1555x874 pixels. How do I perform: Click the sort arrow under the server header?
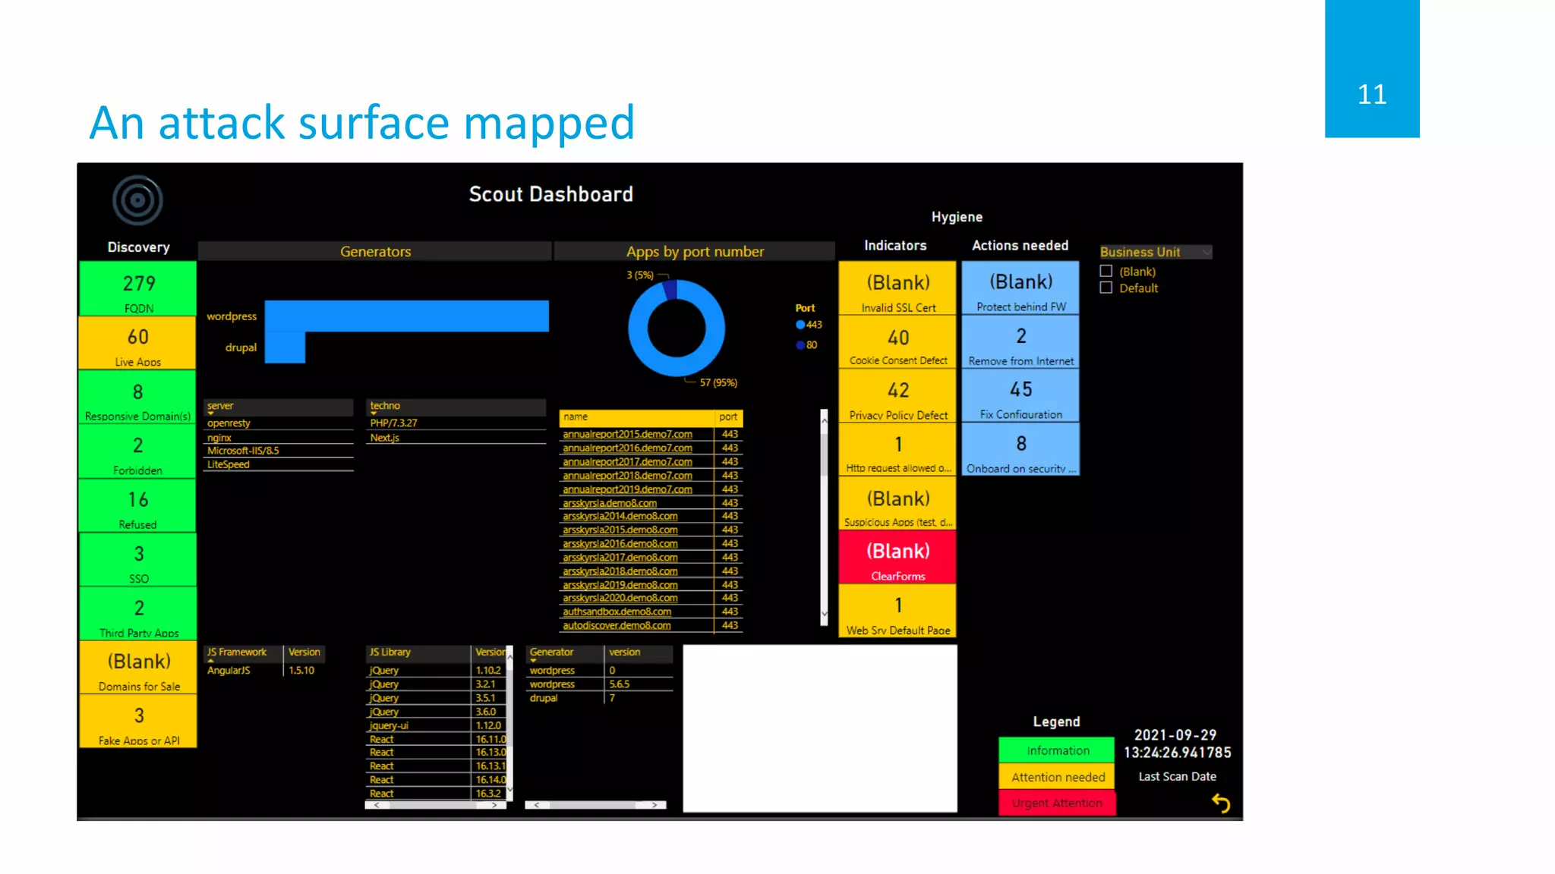(x=210, y=413)
